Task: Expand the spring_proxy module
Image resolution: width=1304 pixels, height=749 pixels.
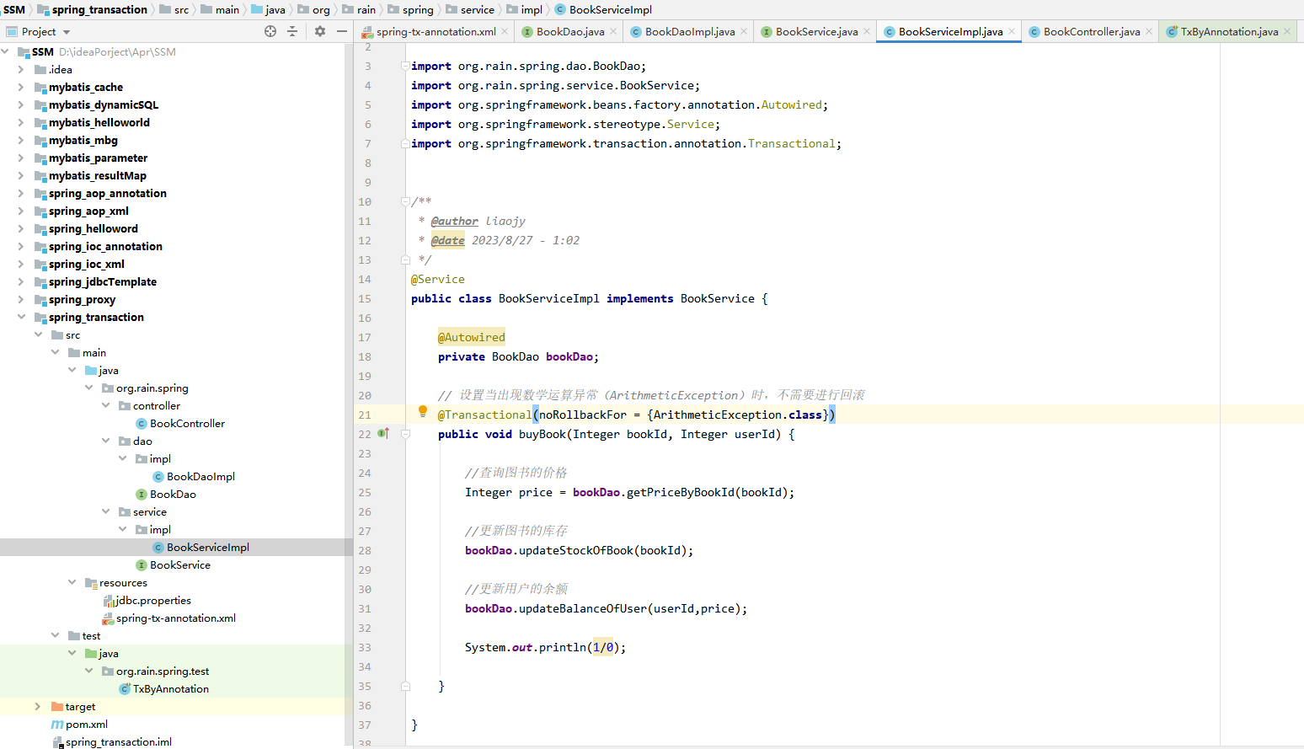Action: click(21, 299)
